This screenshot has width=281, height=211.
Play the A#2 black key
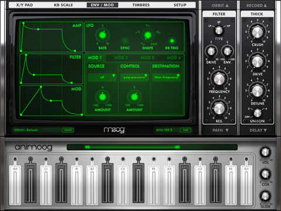(x=184, y=183)
